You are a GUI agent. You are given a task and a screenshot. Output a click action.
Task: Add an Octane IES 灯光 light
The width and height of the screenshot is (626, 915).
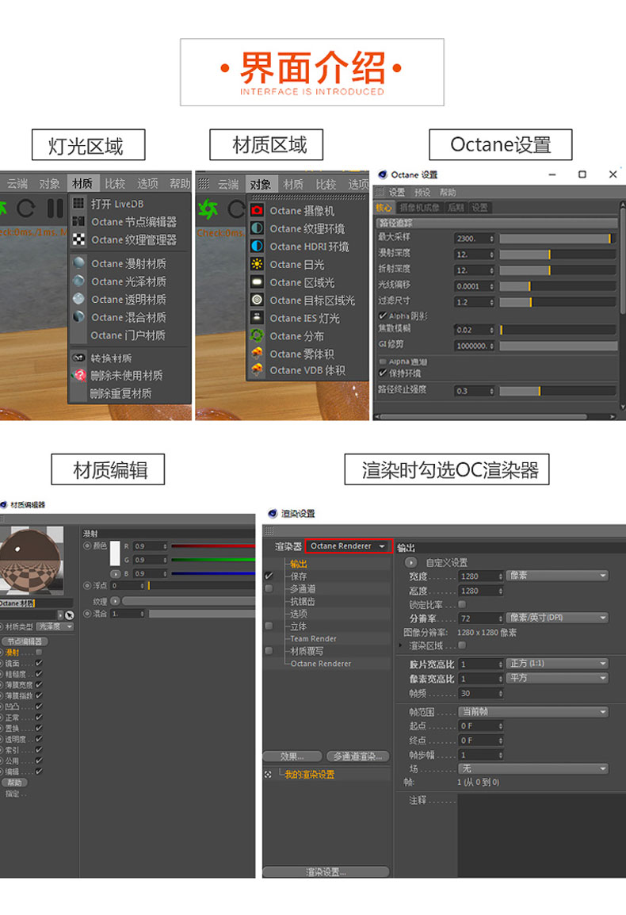tap(304, 319)
